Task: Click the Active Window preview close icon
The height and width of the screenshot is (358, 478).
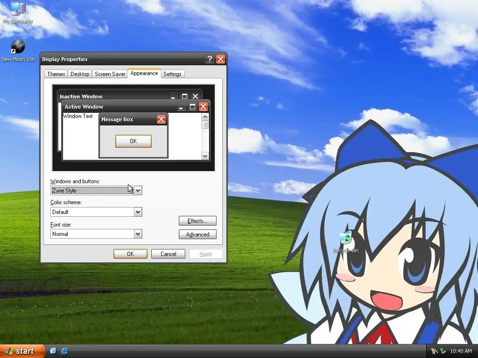Action: (203, 107)
